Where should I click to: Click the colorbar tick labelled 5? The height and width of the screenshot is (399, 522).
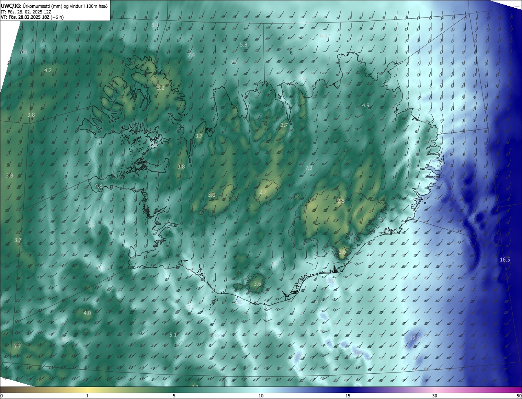coord(174,396)
